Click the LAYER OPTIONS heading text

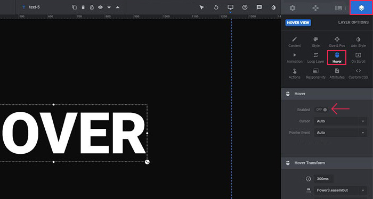[353, 22]
